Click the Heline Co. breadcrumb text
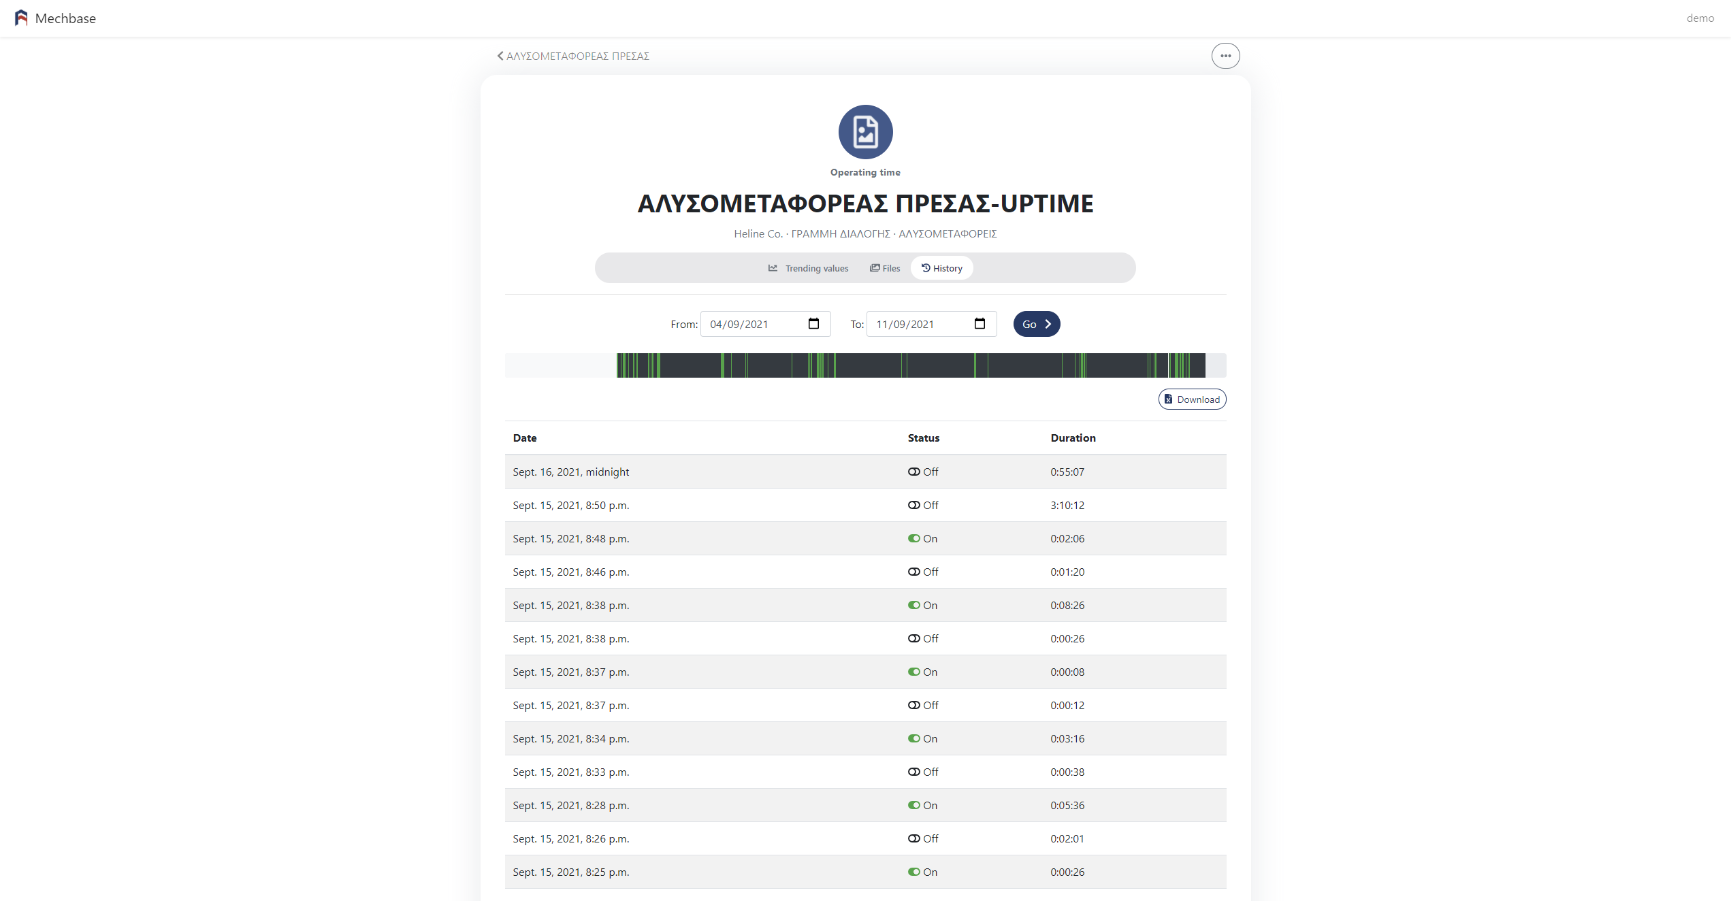Screen dimensions: 1731x901 (x=758, y=233)
